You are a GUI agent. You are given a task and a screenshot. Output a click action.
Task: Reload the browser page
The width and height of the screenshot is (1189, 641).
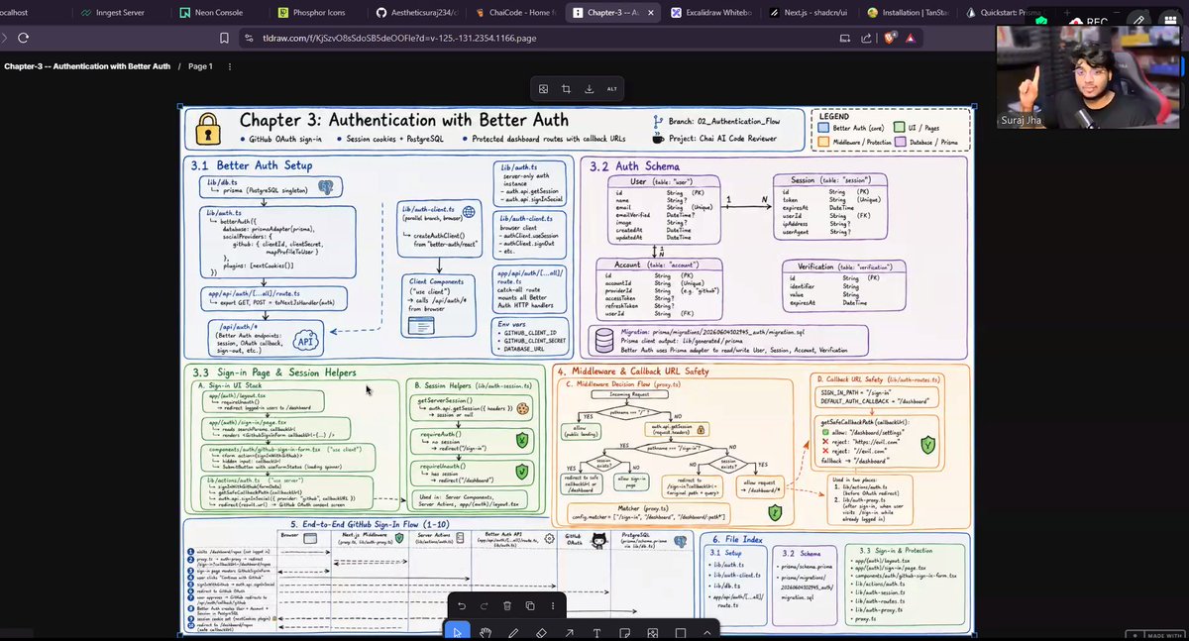click(24, 38)
